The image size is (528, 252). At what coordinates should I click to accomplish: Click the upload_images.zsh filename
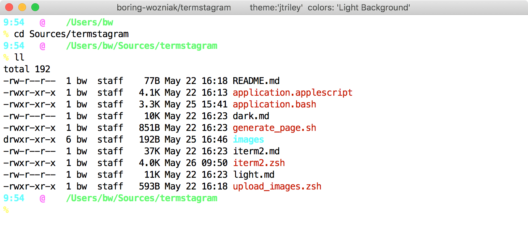point(277,186)
